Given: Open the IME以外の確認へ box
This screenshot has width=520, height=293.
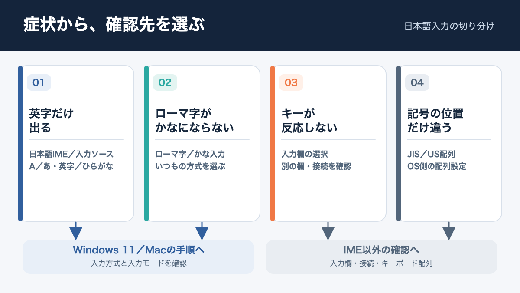Looking at the screenshot, I should click(x=381, y=257).
